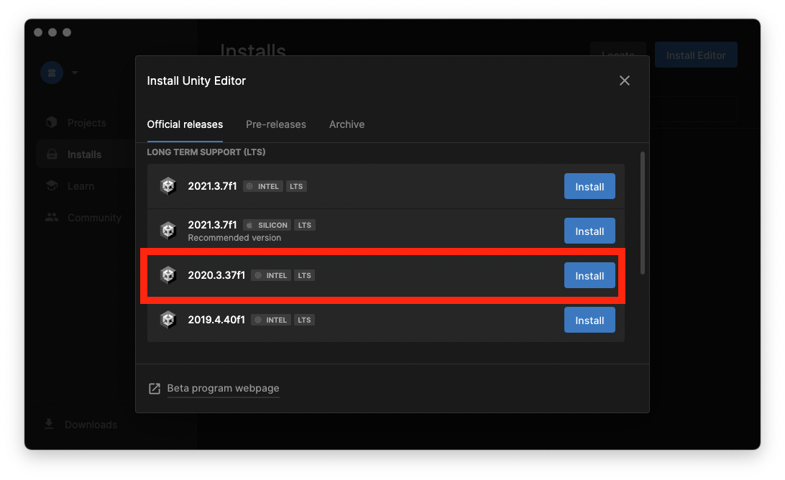Click the Downloads arrow icon
Screen dimensions: 785x480
point(49,424)
